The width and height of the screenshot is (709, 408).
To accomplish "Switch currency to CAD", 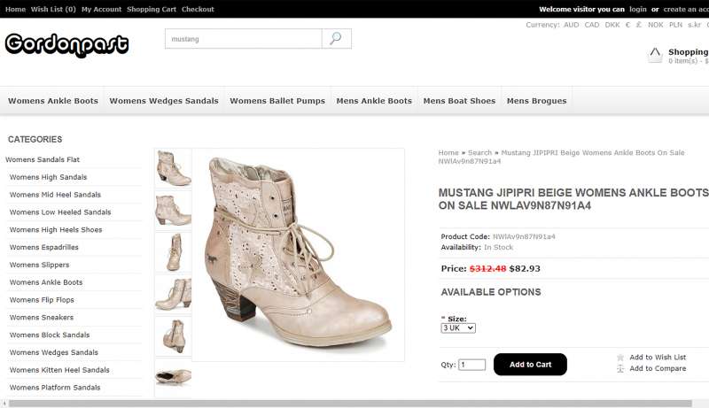I will tap(591, 25).
